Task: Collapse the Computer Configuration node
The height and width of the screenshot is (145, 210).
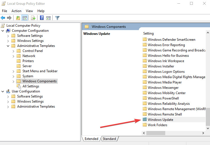Action: pyautogui.click(x=3, y=31)
